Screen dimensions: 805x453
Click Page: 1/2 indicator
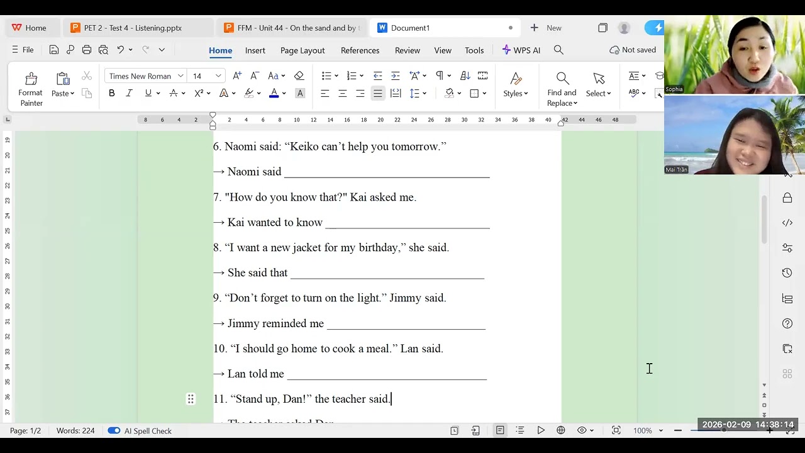pyautogui.click(x=25, y=431)
